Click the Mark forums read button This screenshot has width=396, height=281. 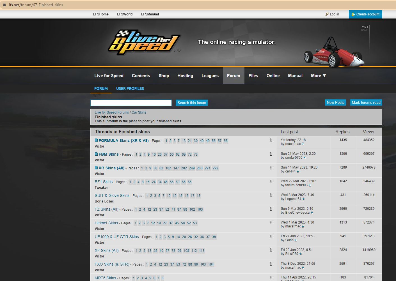click(x=366, y=103)
